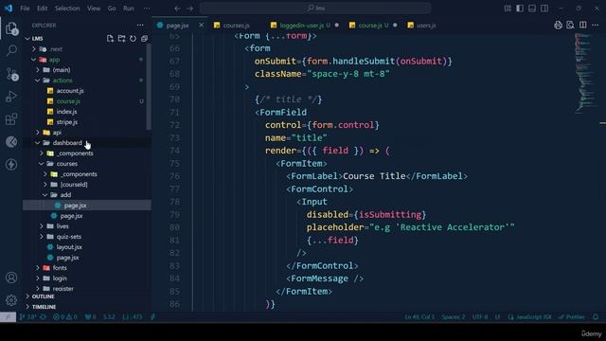Refresh the LMS explorer tree
The height and width of the screenshot is (341, 606).
pos(133,38)
